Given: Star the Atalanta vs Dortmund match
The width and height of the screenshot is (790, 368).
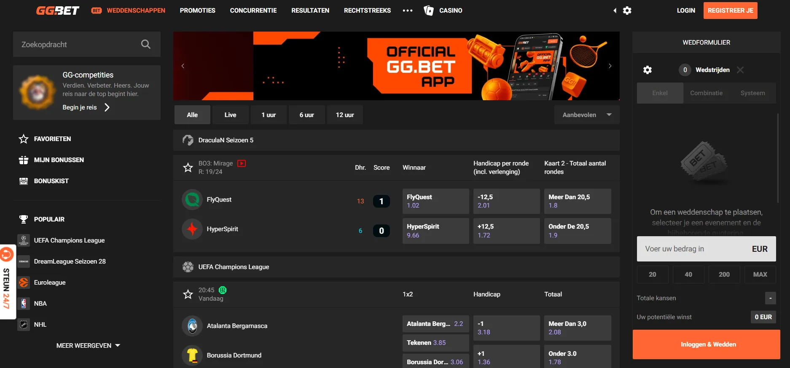Looking at the screenshot, I should tap(188, 294).
